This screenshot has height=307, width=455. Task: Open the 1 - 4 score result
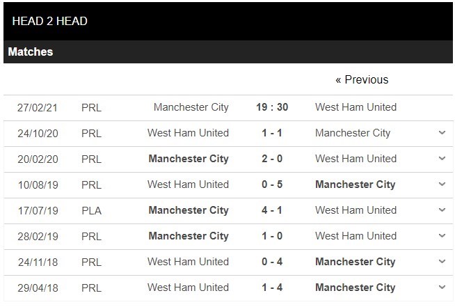(x=272, y=288)
